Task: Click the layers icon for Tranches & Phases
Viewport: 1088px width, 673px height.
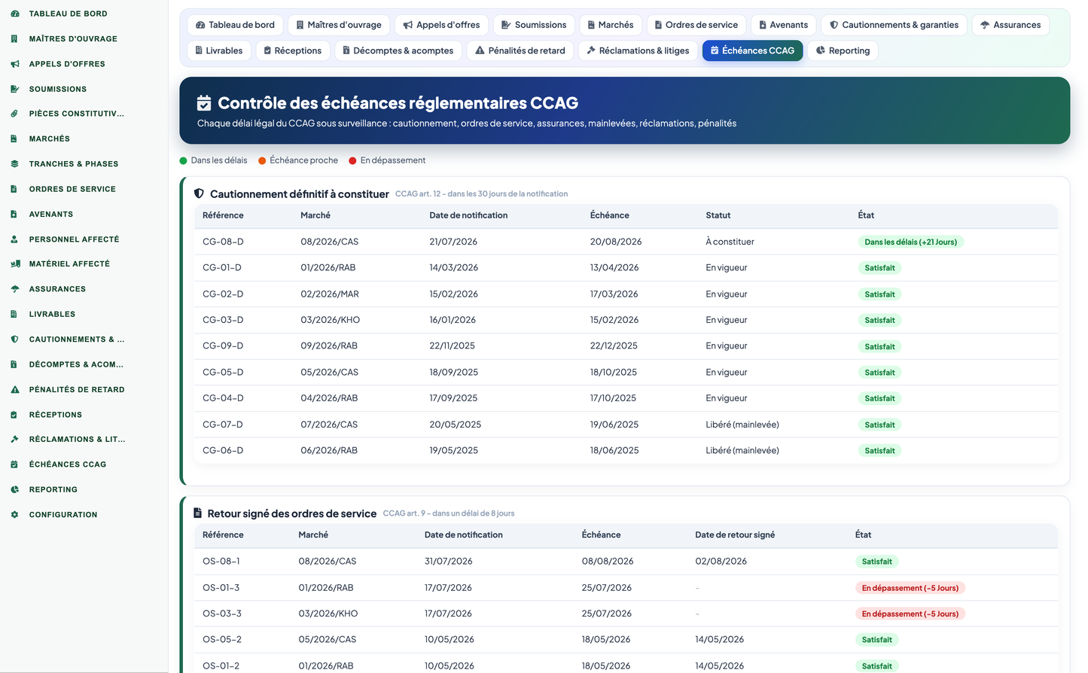Action: 14,164
